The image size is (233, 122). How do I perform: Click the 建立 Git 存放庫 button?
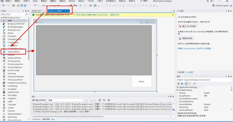click(188, 26)
